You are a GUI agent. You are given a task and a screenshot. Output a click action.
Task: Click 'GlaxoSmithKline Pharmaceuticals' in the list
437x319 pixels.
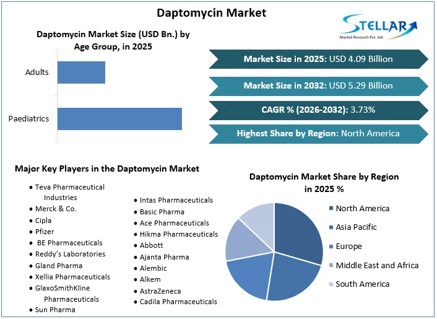[67, 294]
